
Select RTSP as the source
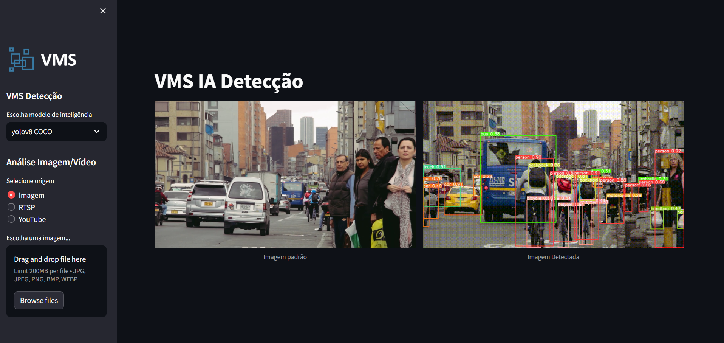11,207
